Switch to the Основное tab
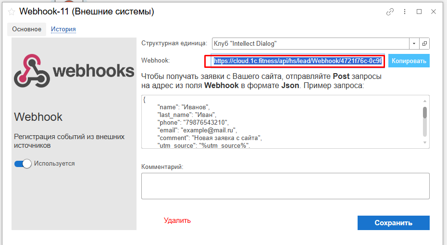The image size is (447, 245). (x=26, y=29)
